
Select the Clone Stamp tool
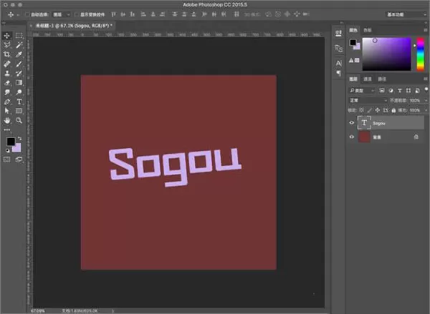click(7, 73)
